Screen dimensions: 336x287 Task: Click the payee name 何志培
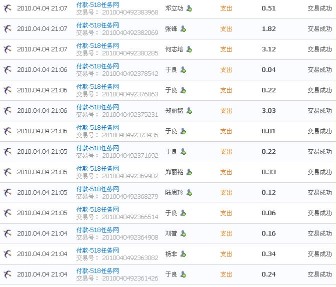coord(174,49)
